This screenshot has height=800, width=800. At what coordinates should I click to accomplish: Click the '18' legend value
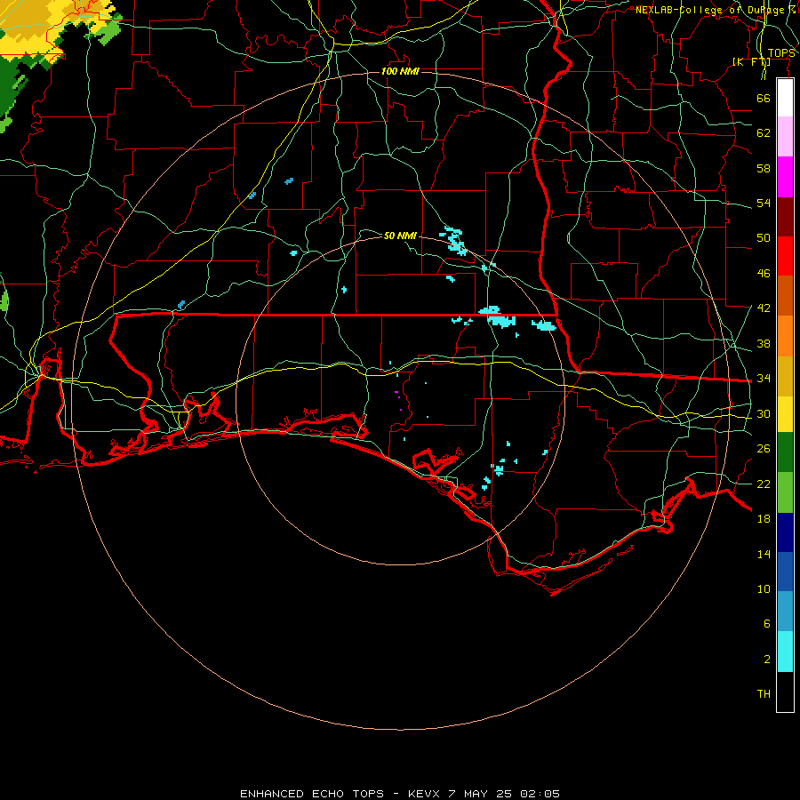click(x=764, y=519)
